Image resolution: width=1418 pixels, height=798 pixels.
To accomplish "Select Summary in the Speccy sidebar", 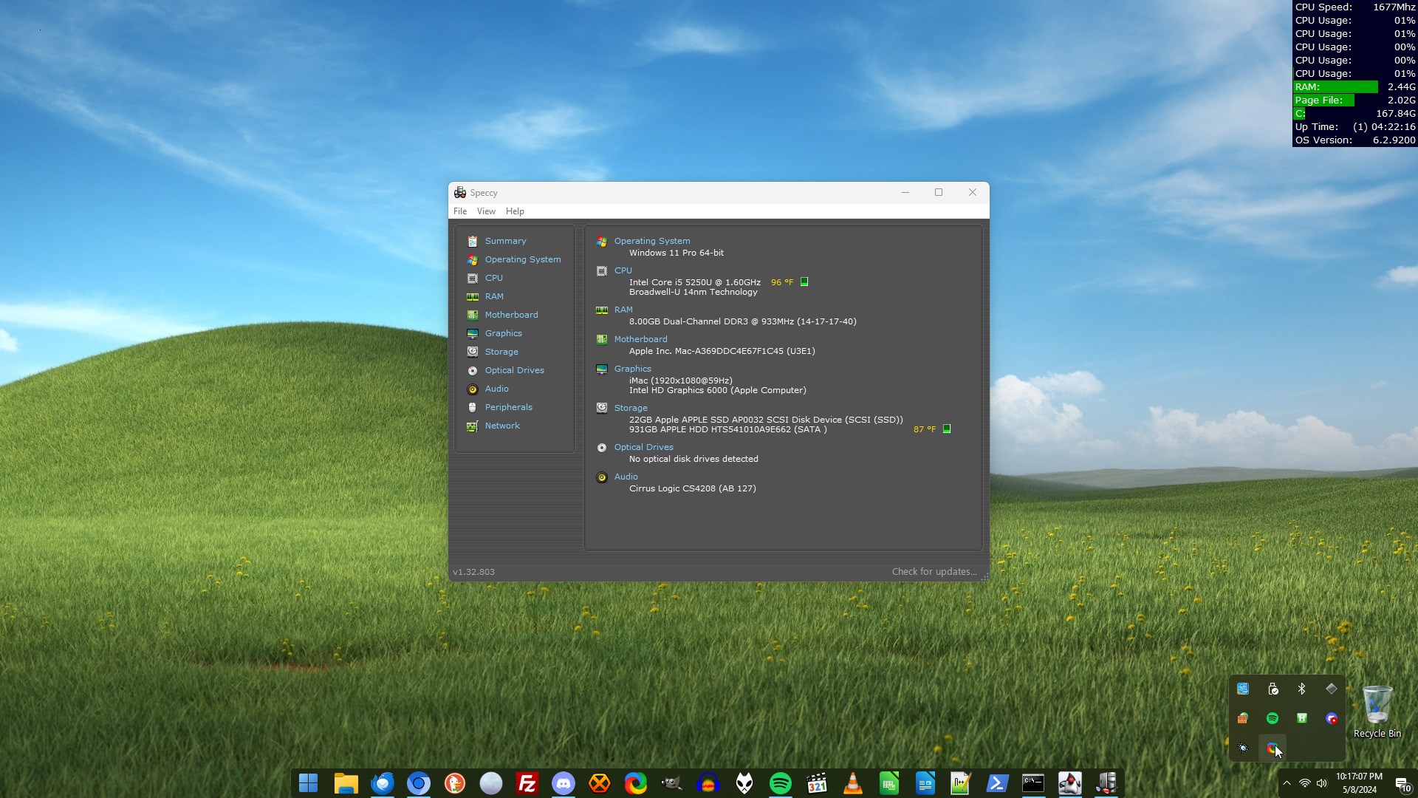I will [x=505, y=241].
